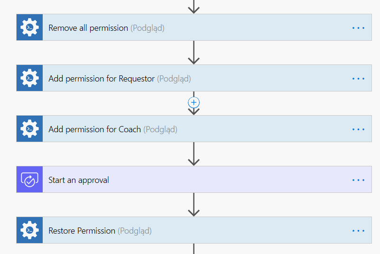This screenshot has width=380, height=254.
Task: Show more options for Add permission for Coach
Action: point(358,129)
